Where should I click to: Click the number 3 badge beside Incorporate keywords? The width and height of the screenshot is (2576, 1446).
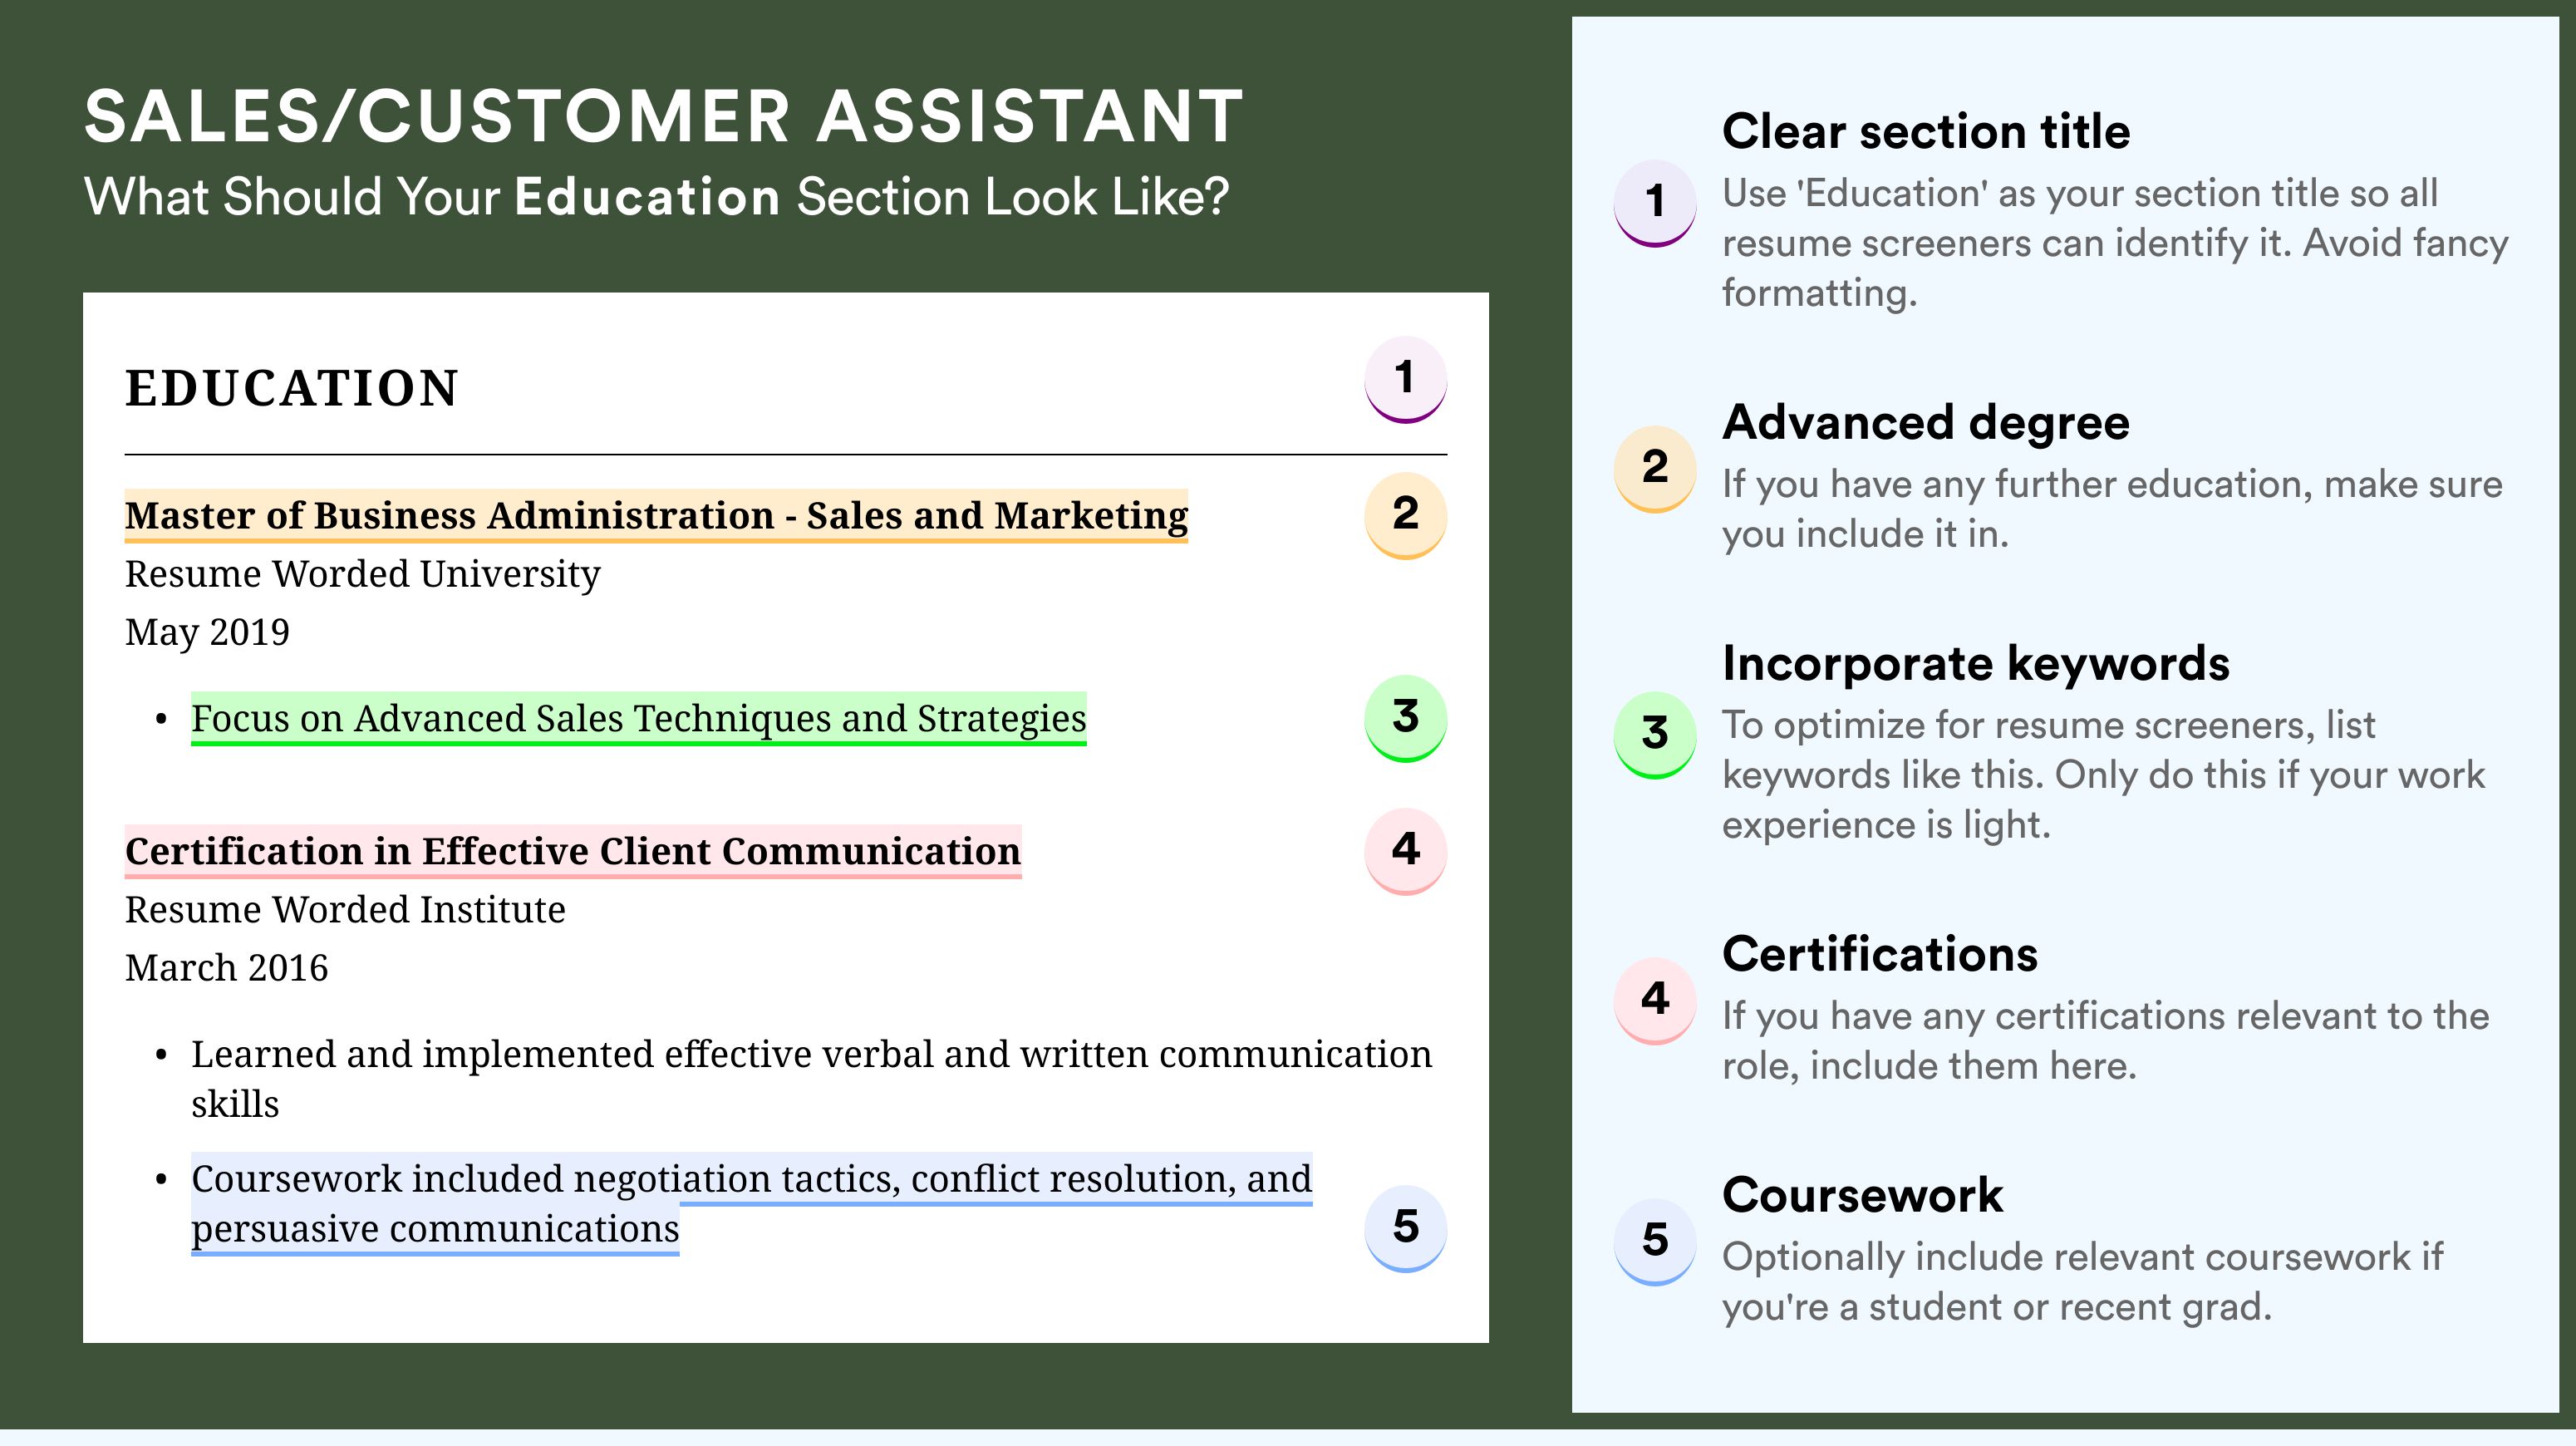pos(1655,734)
